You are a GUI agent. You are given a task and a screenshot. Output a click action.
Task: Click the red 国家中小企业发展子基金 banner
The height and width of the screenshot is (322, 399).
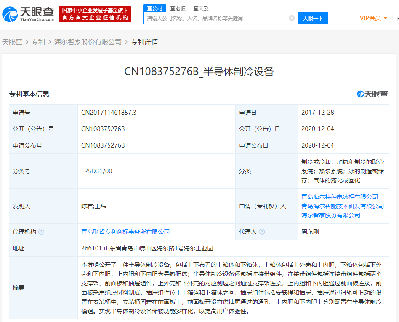click(95, 14)
